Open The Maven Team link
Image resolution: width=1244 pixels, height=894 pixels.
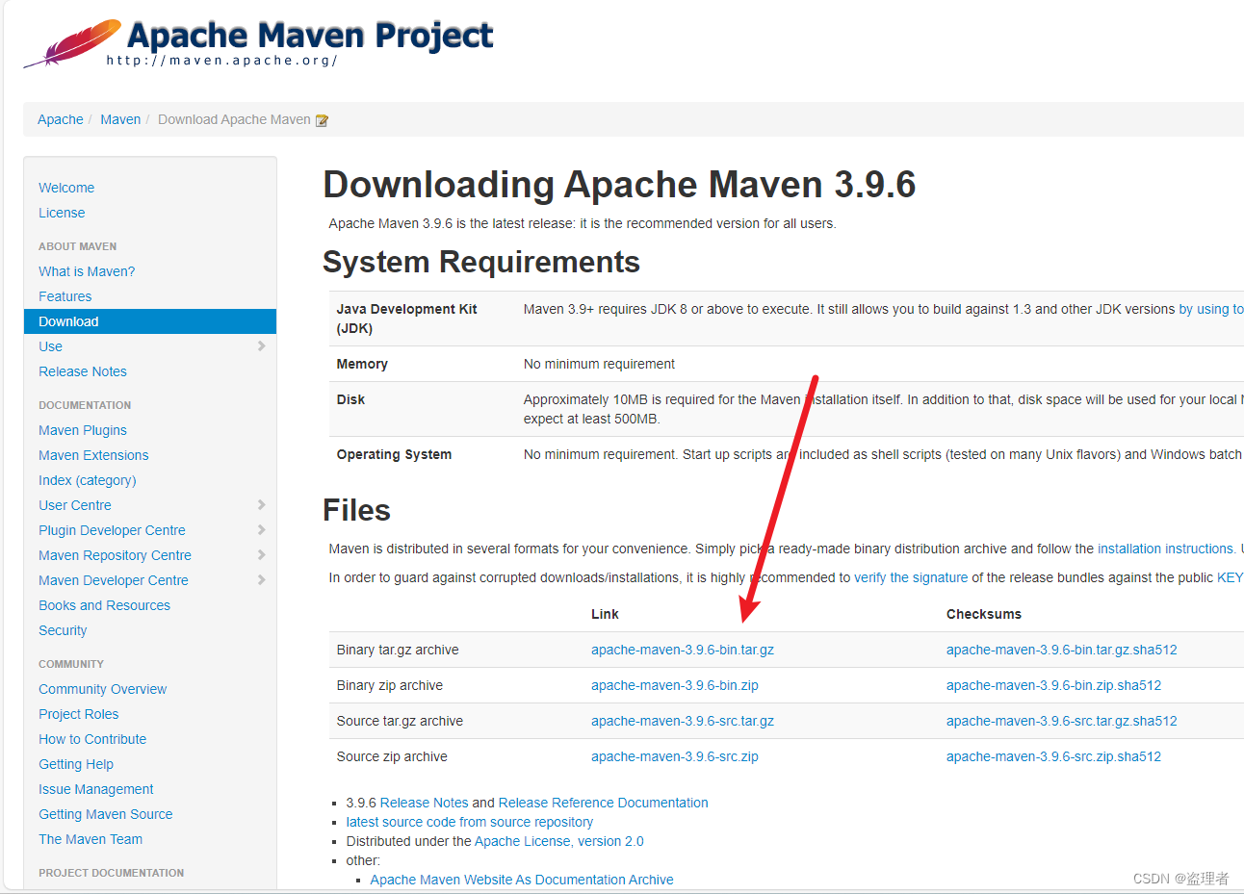click(x=91, y=839)
